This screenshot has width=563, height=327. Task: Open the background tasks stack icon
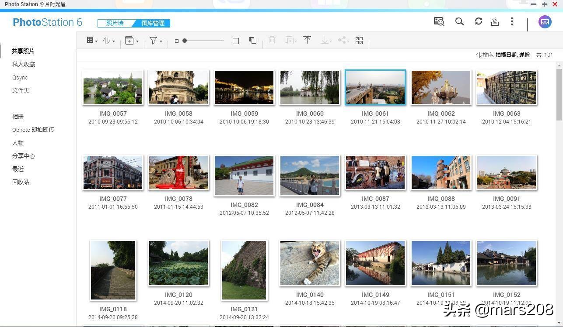point(495,22)
